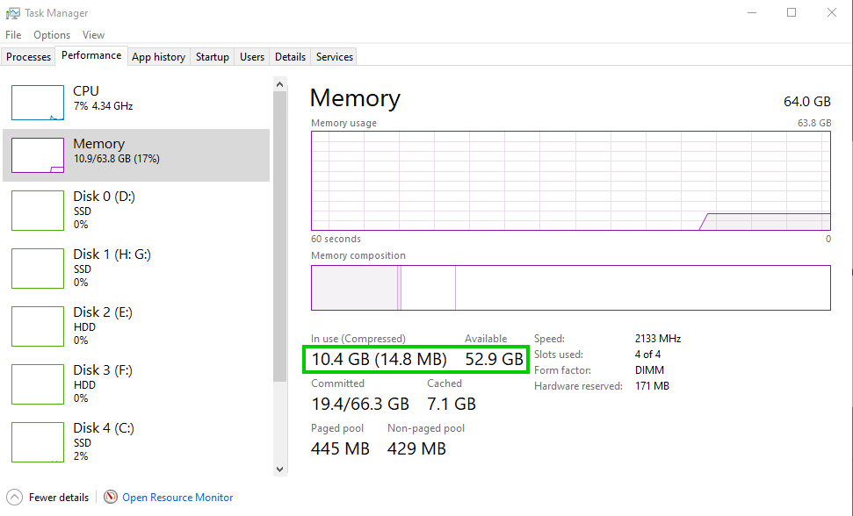853x516 pixels.
Task: Switch to the Processes tab
Action: coord(28,55)
